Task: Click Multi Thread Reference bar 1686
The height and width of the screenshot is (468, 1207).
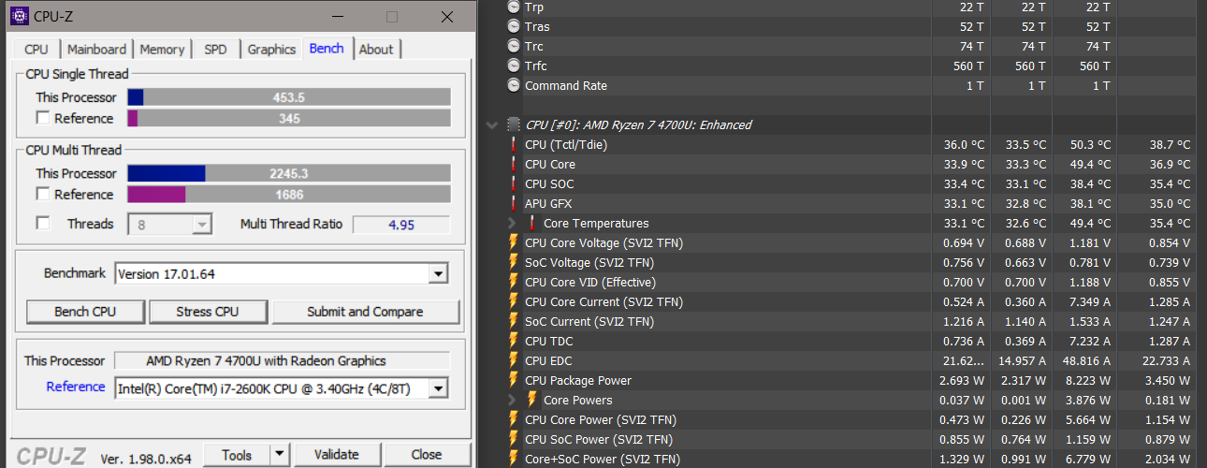Action: (x=289, y=195)
